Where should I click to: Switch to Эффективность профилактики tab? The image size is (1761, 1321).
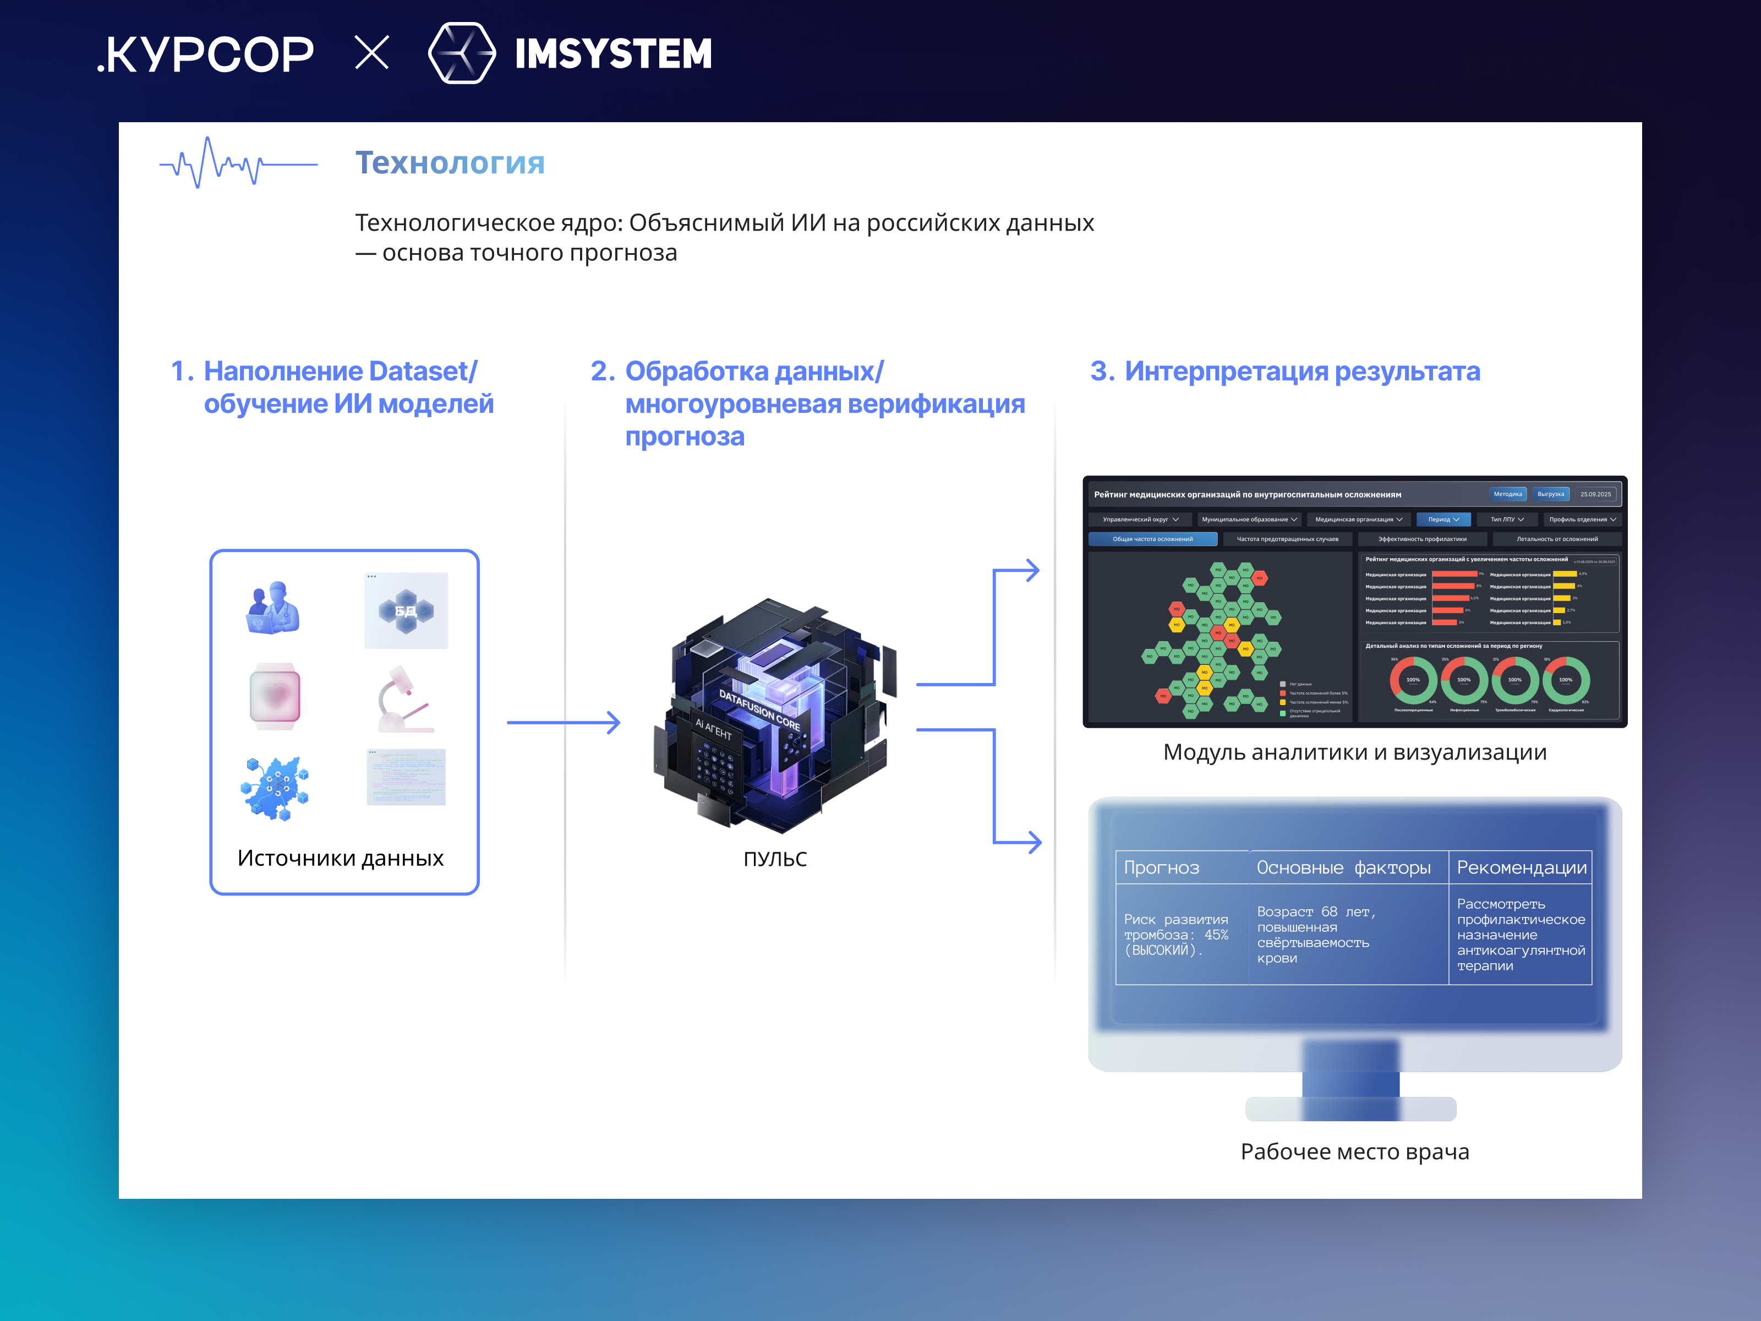click(x=1422, y=539)
